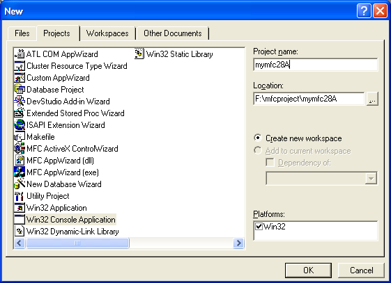
Task: Choose the Win32 Application icon
Action: point(20,208)
